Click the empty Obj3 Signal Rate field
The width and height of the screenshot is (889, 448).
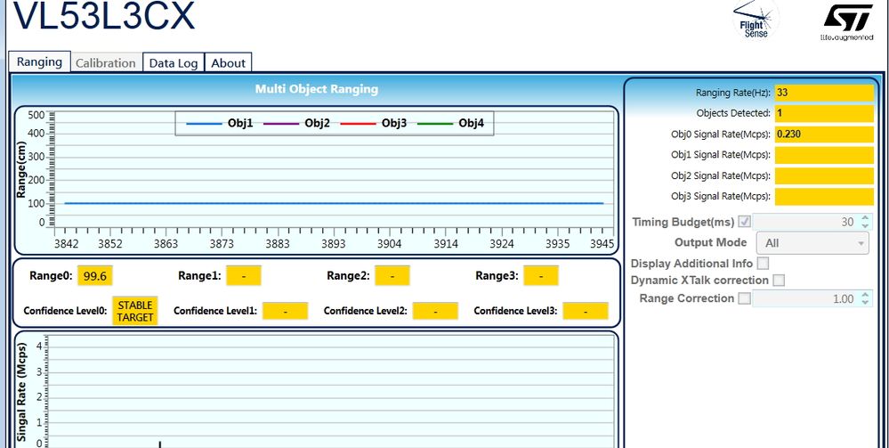coord(824,197)
